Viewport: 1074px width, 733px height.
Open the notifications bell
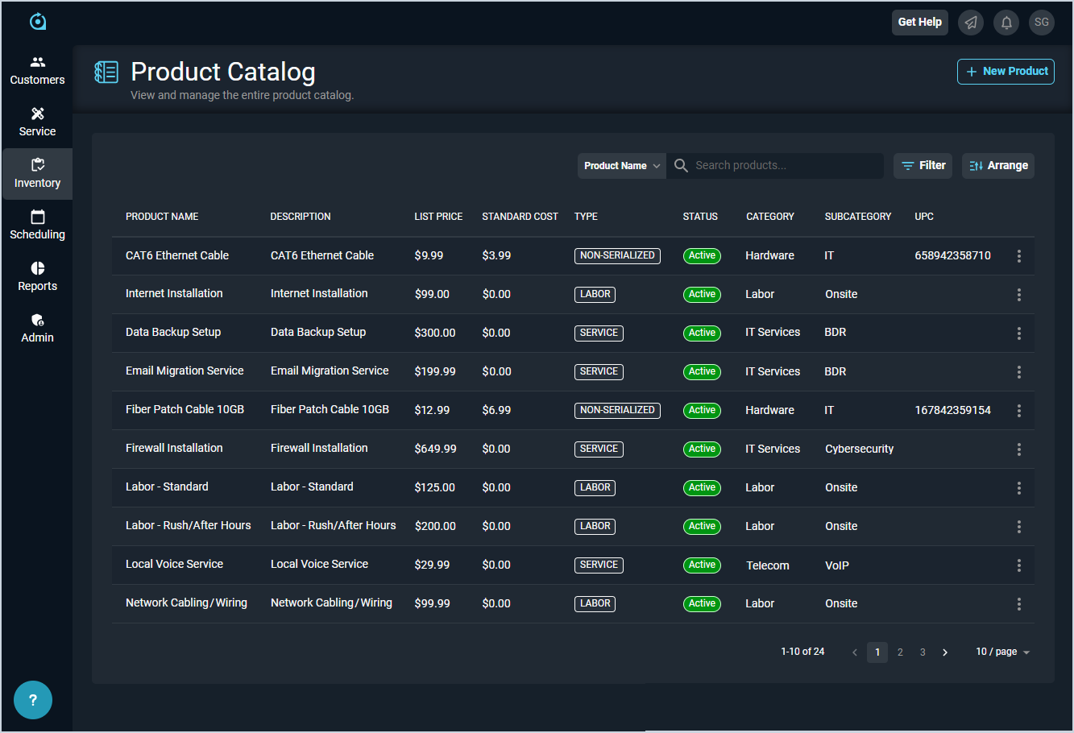point(1006,23)
